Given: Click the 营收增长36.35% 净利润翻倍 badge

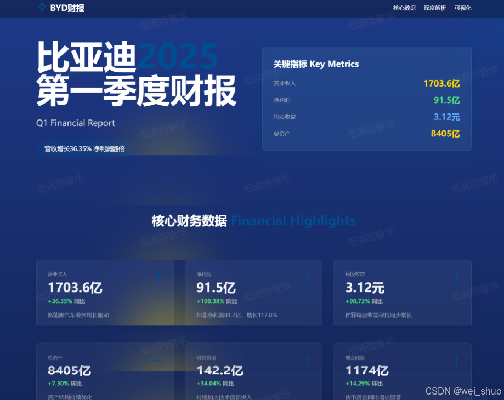Looking at the screenshot, I should [x=84, y=149].
